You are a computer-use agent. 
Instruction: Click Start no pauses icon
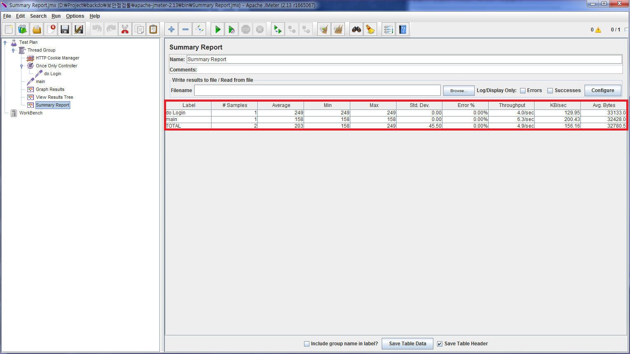(232, 29)
